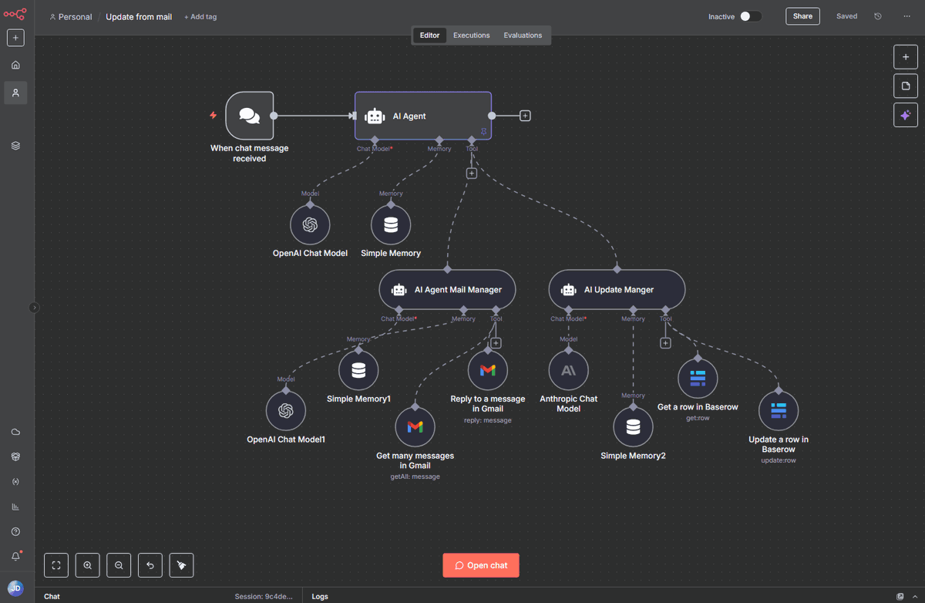Open the notifications bell icon
The image size is (925, 603).
point(15,557)
